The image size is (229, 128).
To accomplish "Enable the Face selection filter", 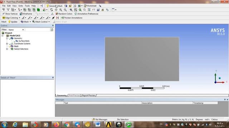I will (34, 10).
